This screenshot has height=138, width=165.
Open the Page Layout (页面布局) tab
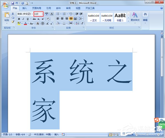[36, 8]
